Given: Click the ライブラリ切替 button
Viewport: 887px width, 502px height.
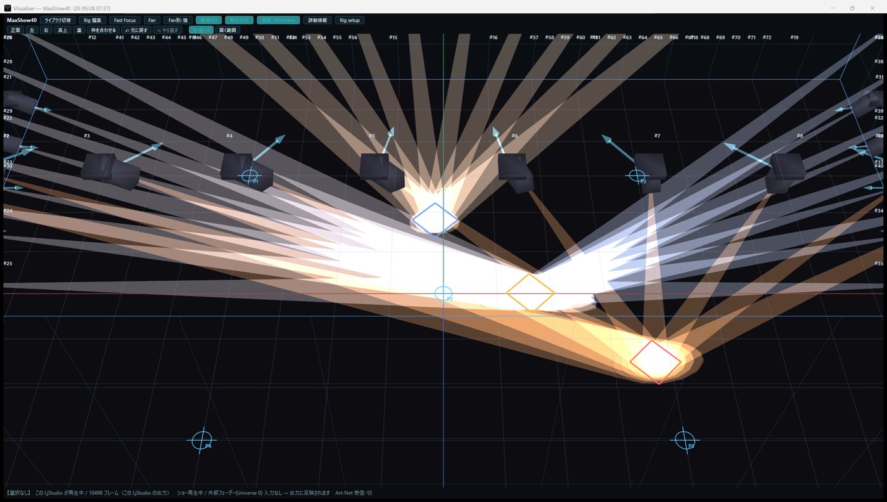Looking at the screenshot, I should [58, 20].
